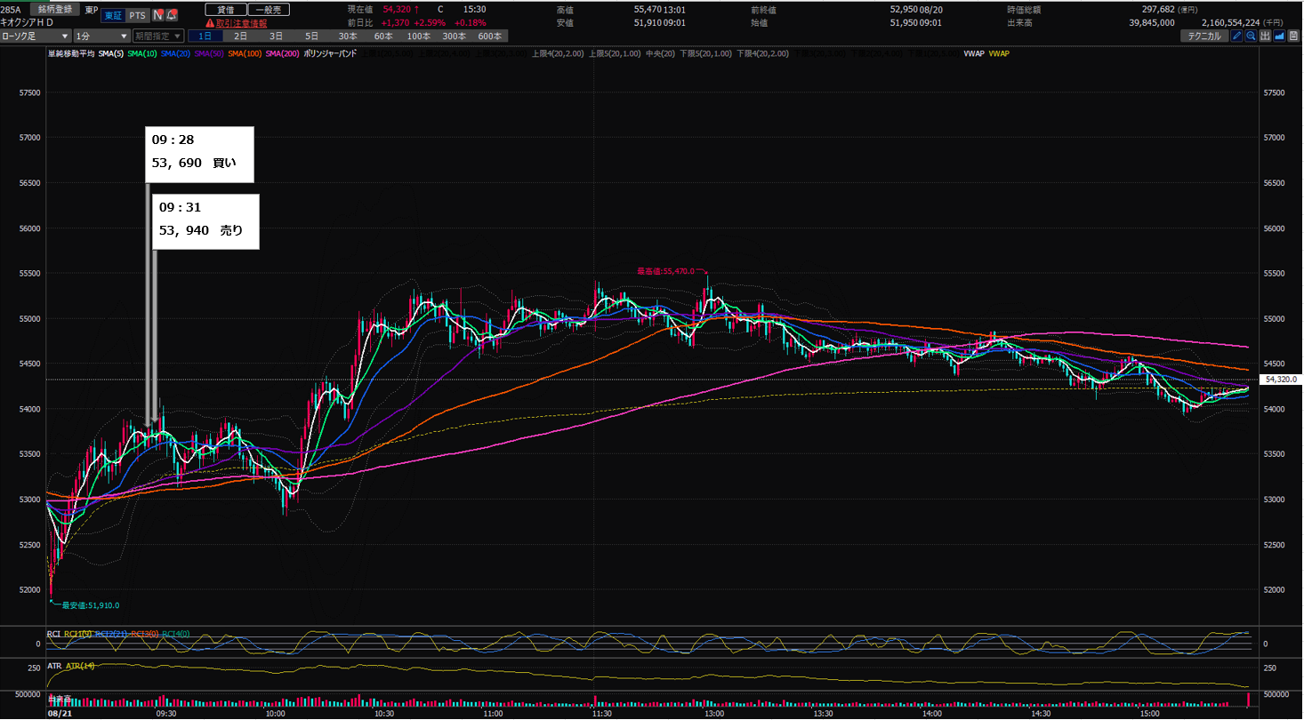
Task: Open the 1分 interval dropdown
Action: click(101, 36)
